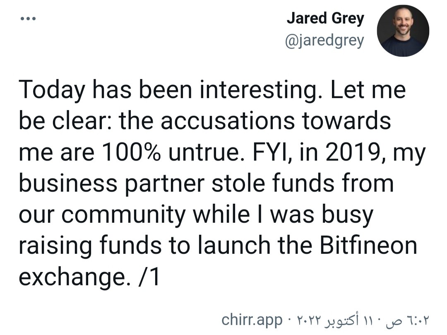The height and width of the screenshot is (335, 447).
Task: Click the /1 thread marker
Action: coord(149,277)
